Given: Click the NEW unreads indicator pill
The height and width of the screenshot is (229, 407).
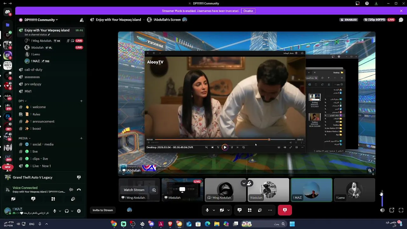Looking at the screenshot, I should (x=8, y=167).
